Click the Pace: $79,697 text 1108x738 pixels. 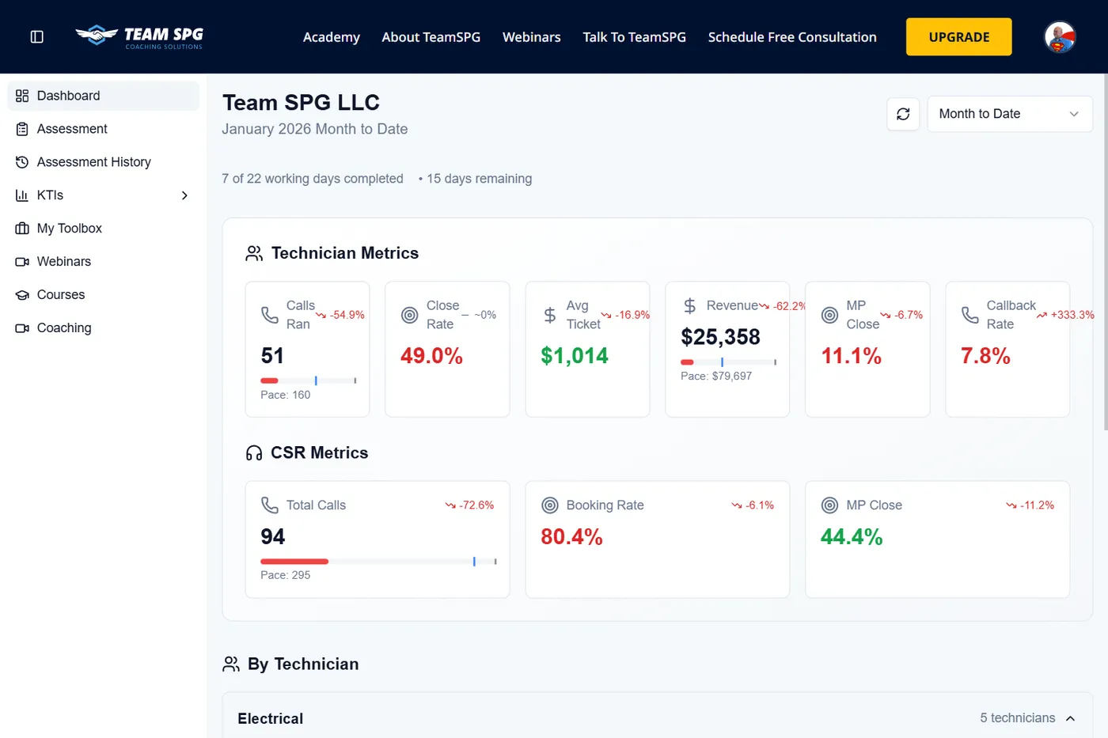(x=716, y=377)
